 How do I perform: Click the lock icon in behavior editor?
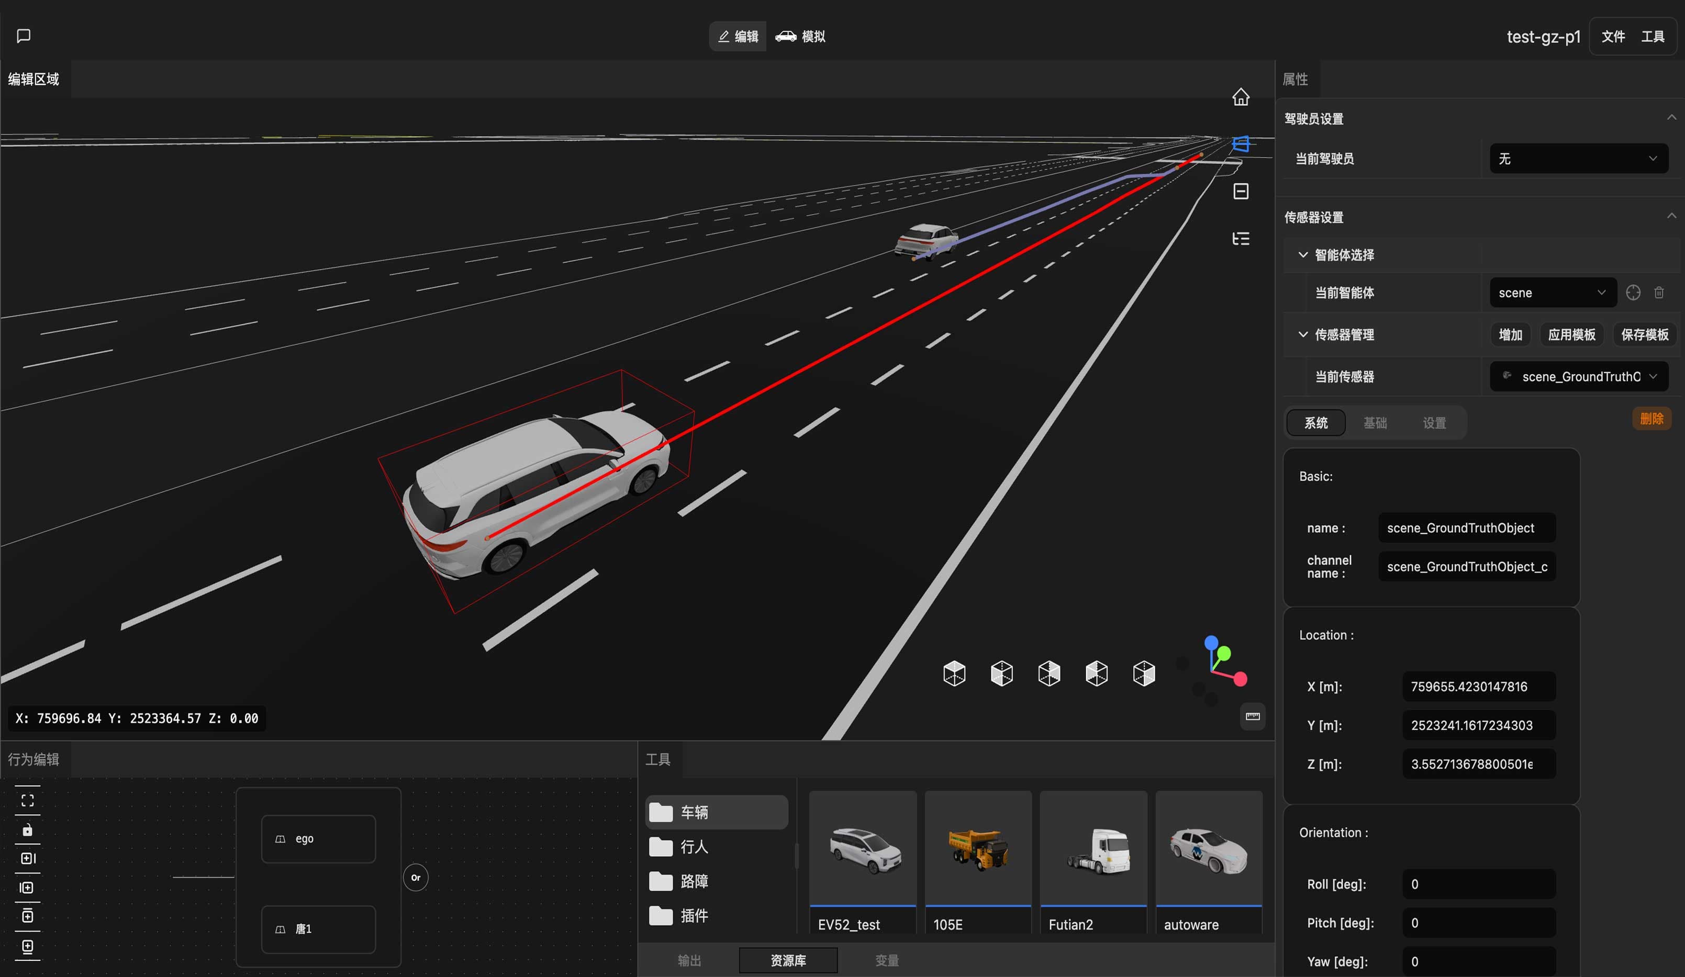[27, 830]
